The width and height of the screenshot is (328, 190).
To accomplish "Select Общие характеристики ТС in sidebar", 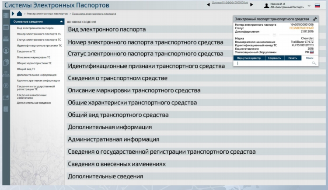I will 34,63.
